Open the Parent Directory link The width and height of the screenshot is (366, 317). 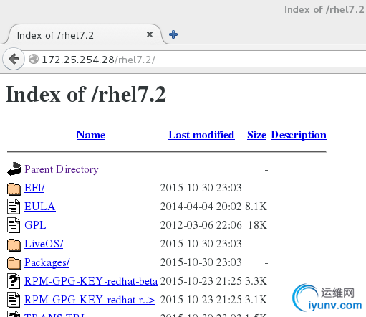[x=62, y=169]
